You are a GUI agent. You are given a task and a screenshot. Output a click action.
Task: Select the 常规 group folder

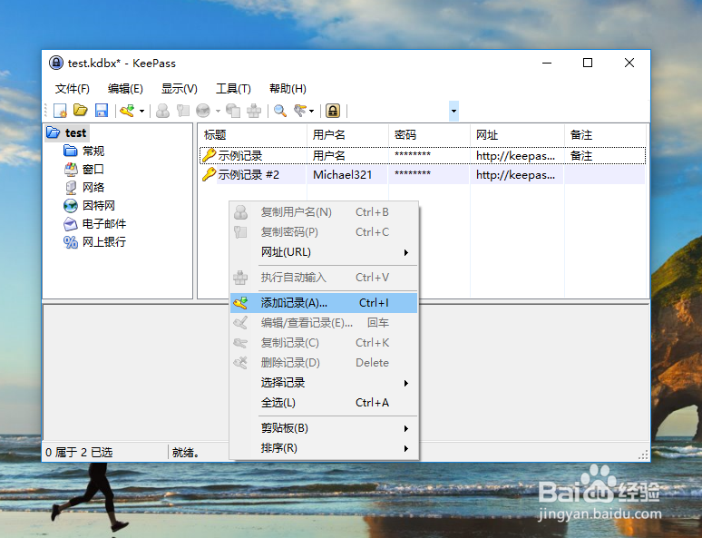coord(93,151)
